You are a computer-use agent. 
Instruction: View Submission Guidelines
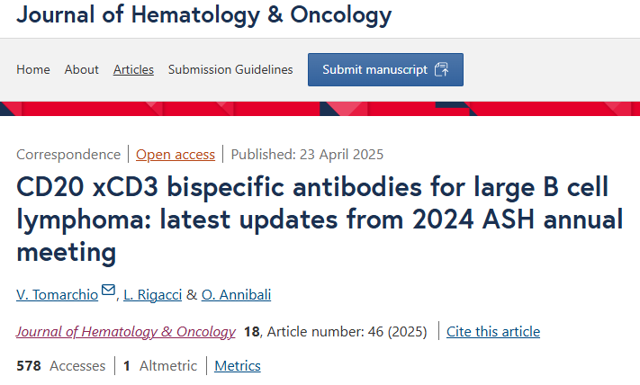[x=230, y=69]
